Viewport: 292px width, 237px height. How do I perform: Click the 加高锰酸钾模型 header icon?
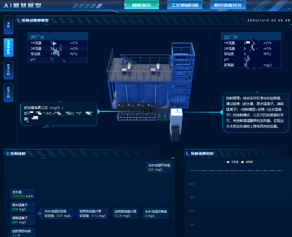(18, 20)
